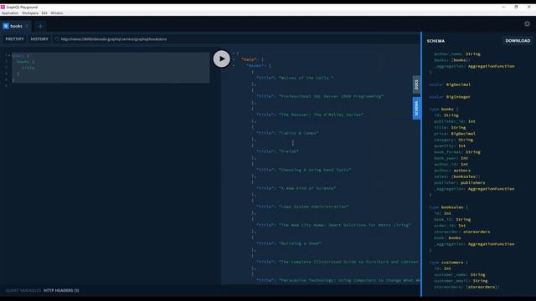Screen dimensions: 536x301
Task: Open the HISTORY panel
Action: click(39, 39)
